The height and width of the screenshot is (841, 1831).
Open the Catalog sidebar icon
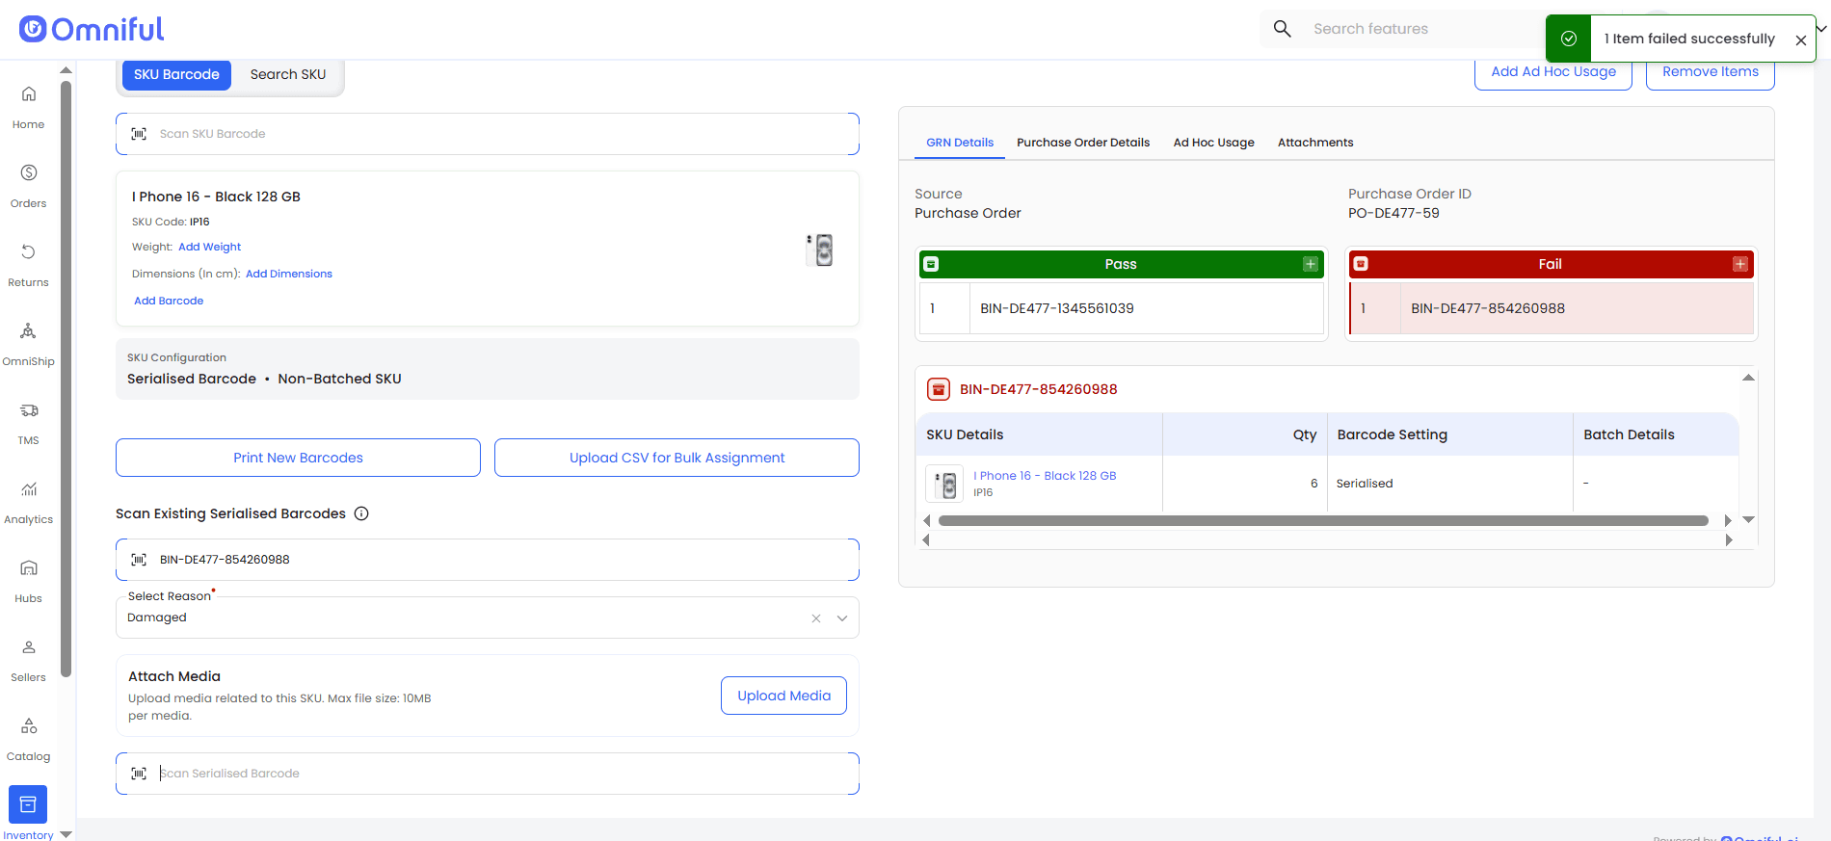pos(29,725)
